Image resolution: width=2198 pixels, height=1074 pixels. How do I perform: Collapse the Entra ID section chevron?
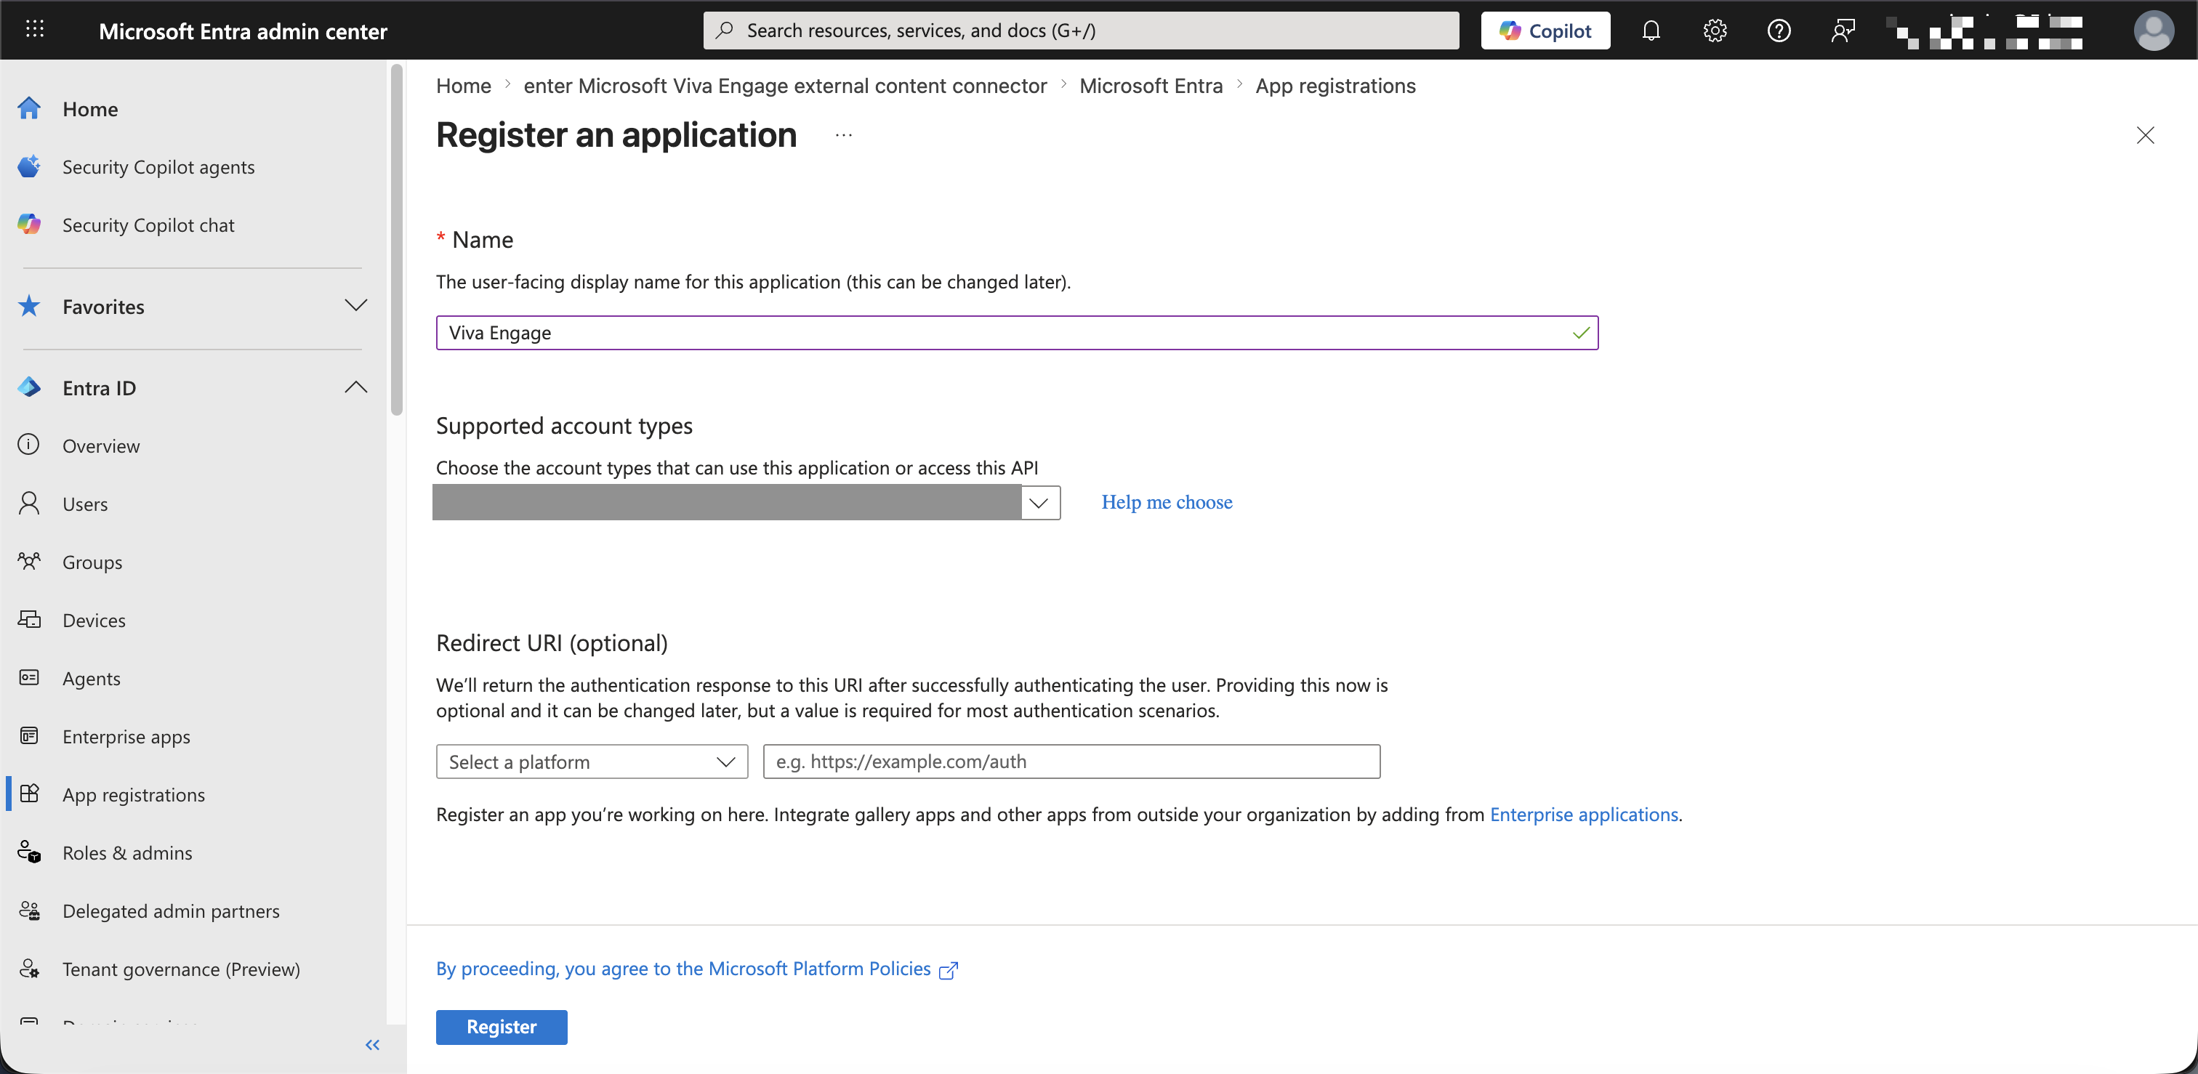(356, 387)
